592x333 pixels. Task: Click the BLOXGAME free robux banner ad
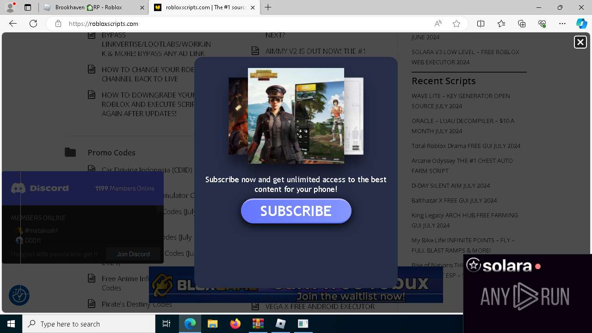[296, 284]
